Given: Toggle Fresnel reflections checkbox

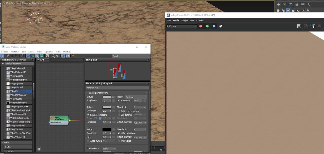Looking at the screenshot, I should (88, 115).
